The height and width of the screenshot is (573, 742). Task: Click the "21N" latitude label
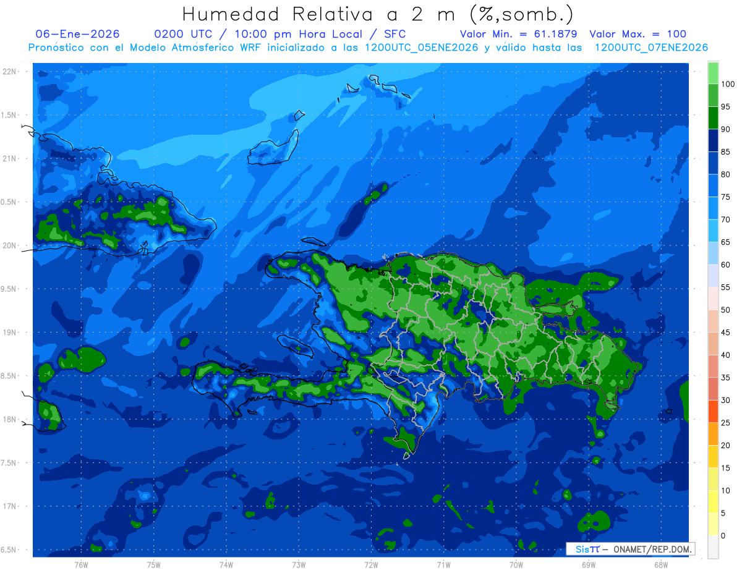9,158
